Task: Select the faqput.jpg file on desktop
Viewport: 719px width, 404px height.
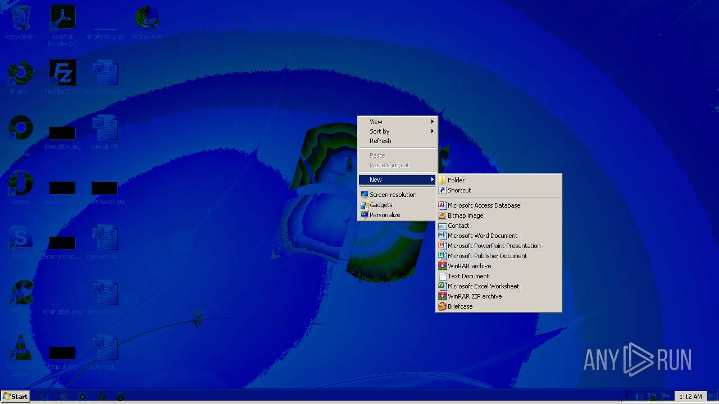Action: click(62, 357)
